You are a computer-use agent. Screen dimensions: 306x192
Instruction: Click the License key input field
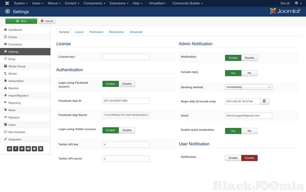(126, 57)
